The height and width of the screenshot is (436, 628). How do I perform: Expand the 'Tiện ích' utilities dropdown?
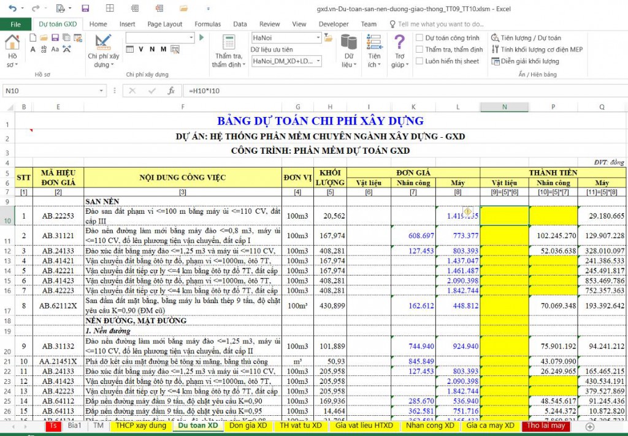click(374, 50)
